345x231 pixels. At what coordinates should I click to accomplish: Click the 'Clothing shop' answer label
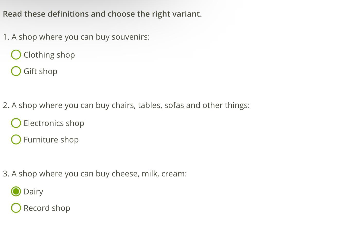click(x=49, y=55)
